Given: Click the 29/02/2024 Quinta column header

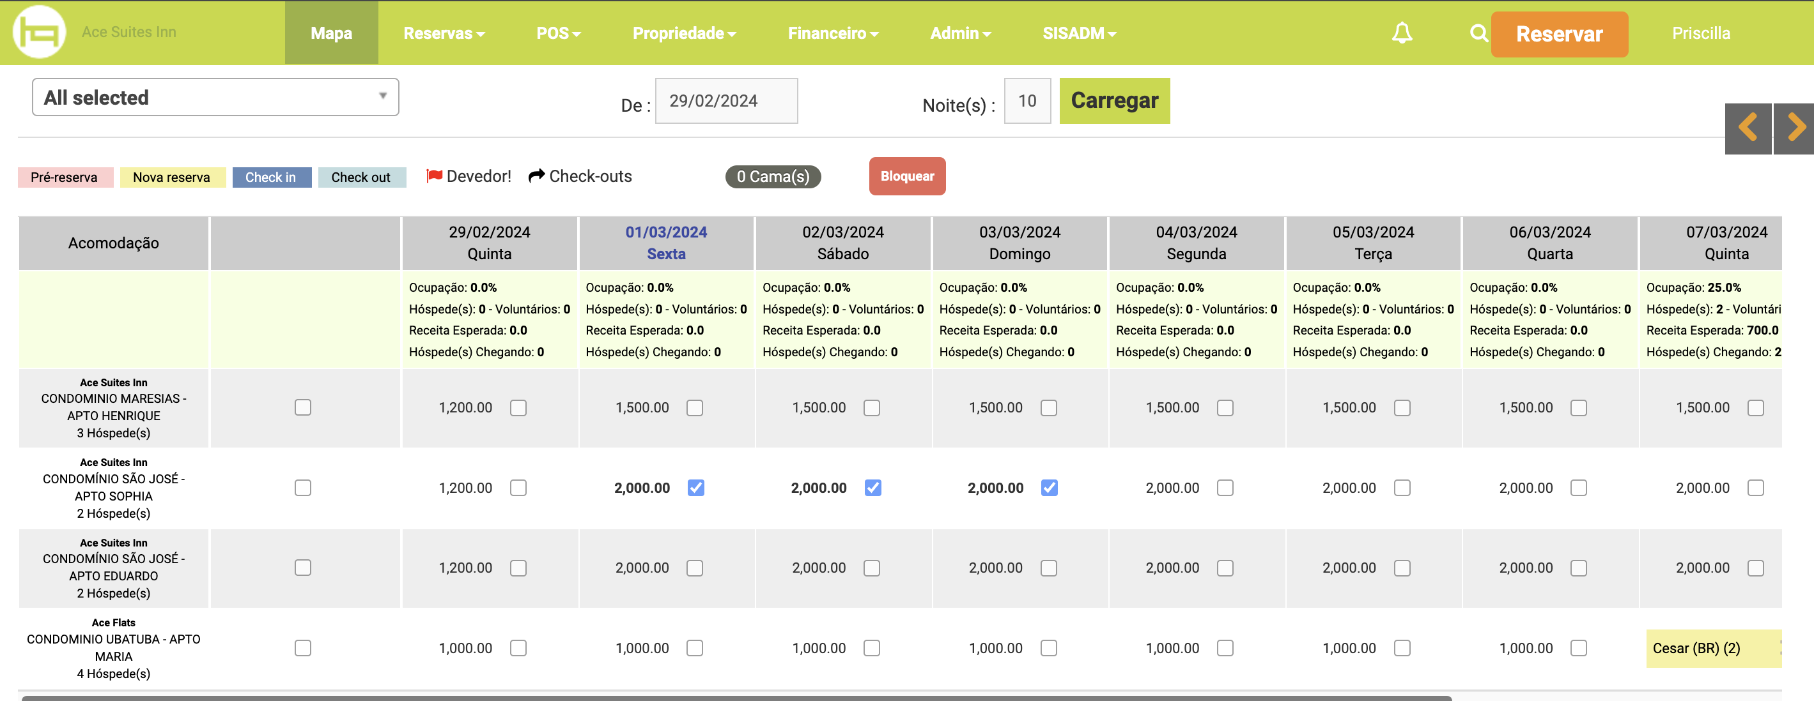Looking at the screenshot, I should [x=490, y=243].
